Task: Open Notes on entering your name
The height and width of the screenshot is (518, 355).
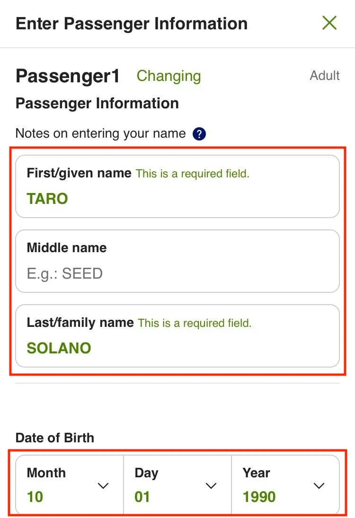Action: (100, 133)
